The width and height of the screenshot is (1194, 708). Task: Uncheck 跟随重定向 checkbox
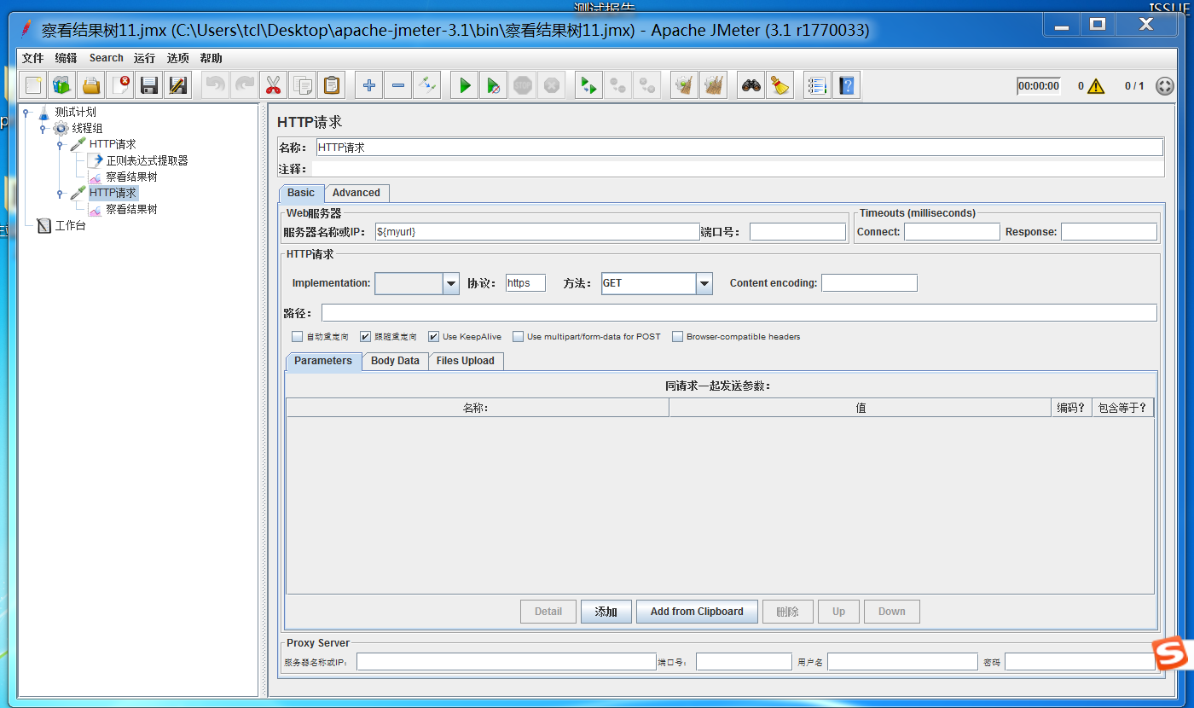pos(365,336)
